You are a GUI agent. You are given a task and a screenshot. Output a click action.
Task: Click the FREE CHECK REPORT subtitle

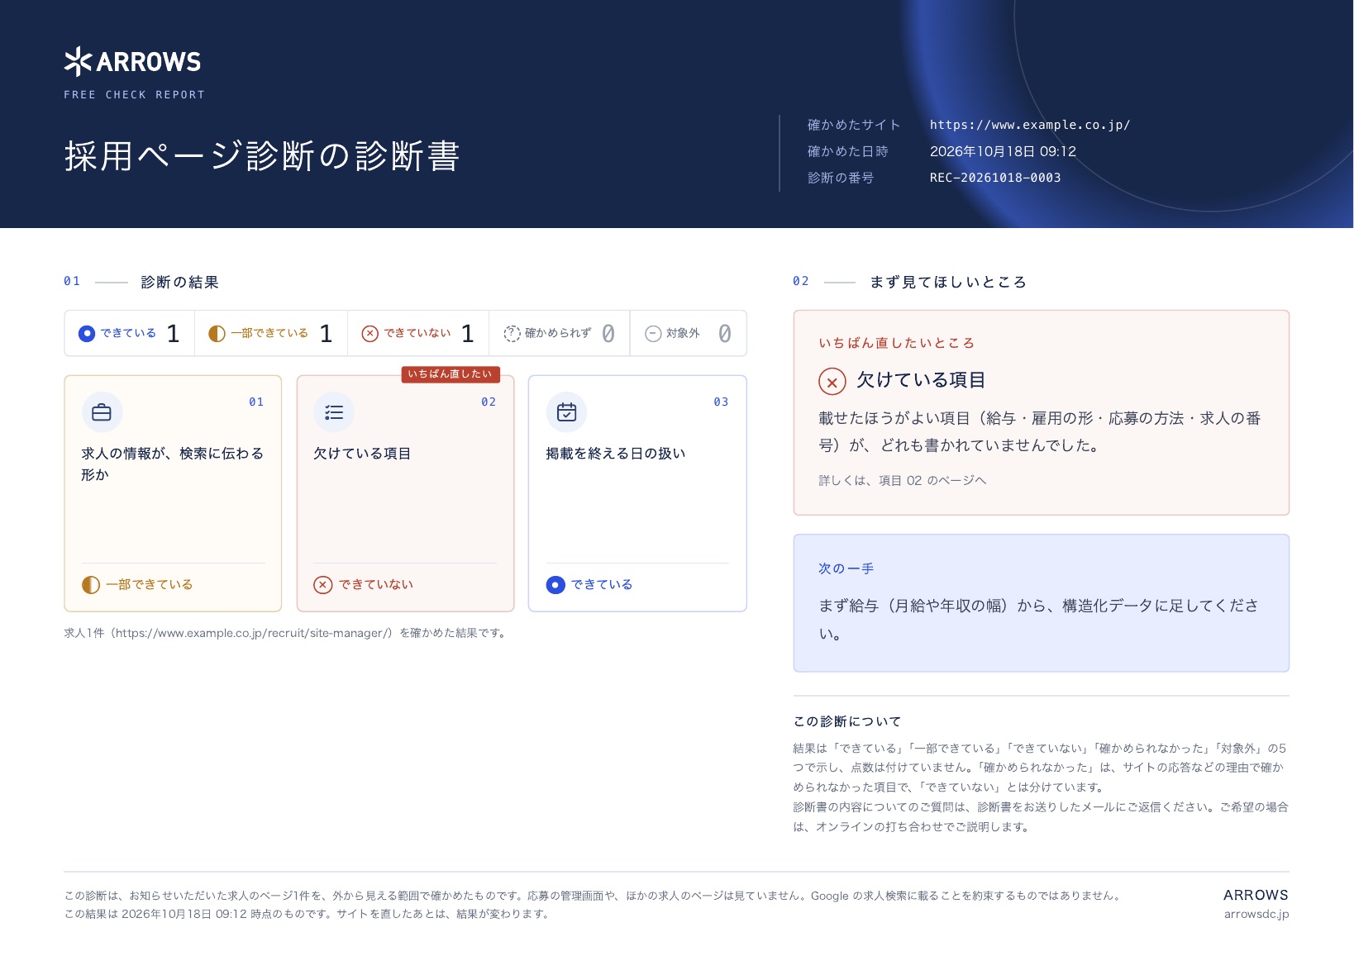(x=134, y=95)
